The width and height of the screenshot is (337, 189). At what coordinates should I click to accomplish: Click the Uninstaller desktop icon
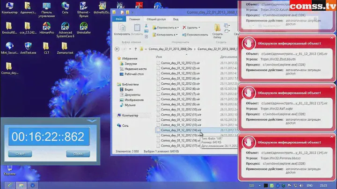(84, 26)
